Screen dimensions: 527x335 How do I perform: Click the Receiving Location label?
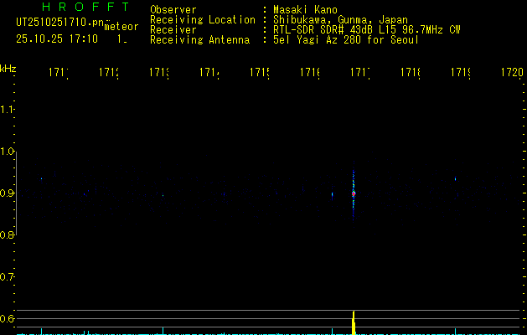pyautogui.click(x=203, y=20)
